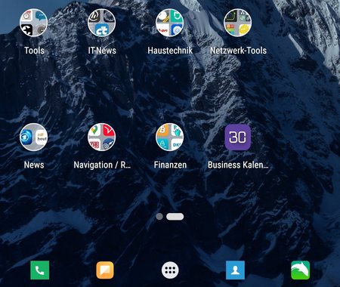Launch the purple Business Kalender app

pos(238,137)
